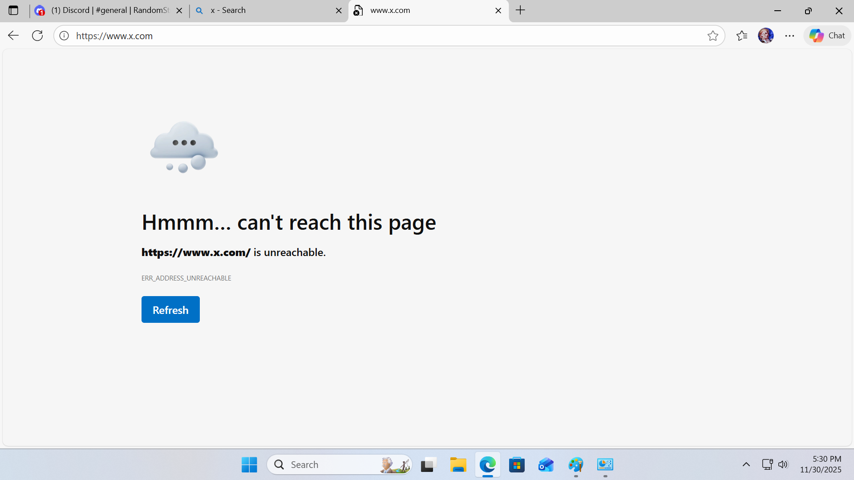Reload the page using toolbar refresh icon
This screenshot has width=854, height=480.
(x=37, y=36)
